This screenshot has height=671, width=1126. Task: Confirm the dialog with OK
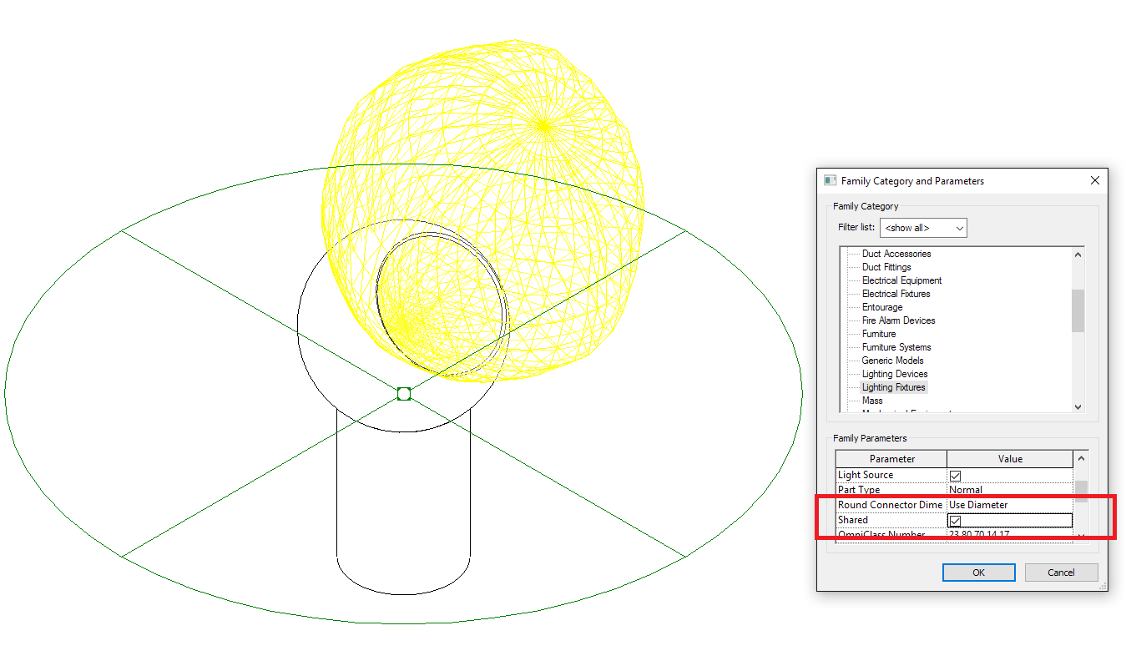tap(978, 573)
